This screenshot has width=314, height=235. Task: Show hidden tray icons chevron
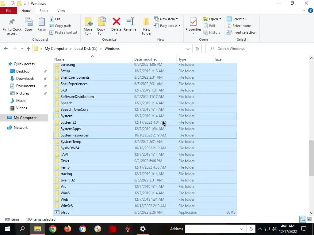pyautogui.click(x=260, y=229)
